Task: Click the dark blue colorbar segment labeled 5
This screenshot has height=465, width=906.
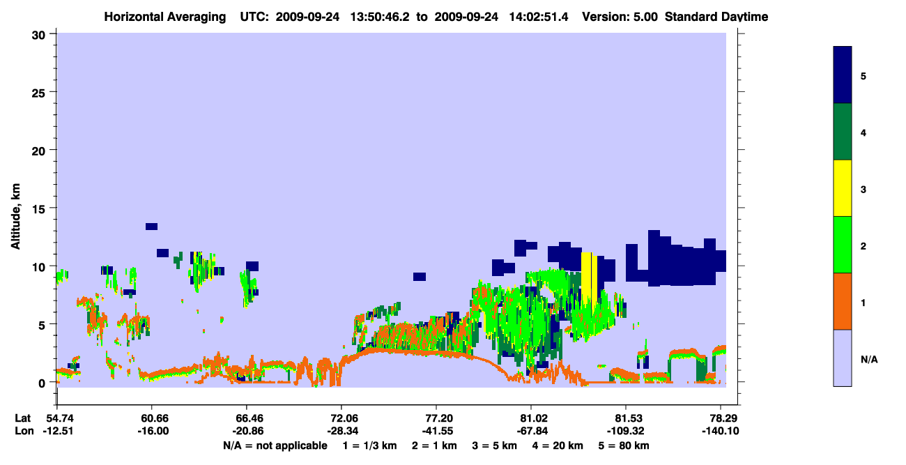Action: 843,75
